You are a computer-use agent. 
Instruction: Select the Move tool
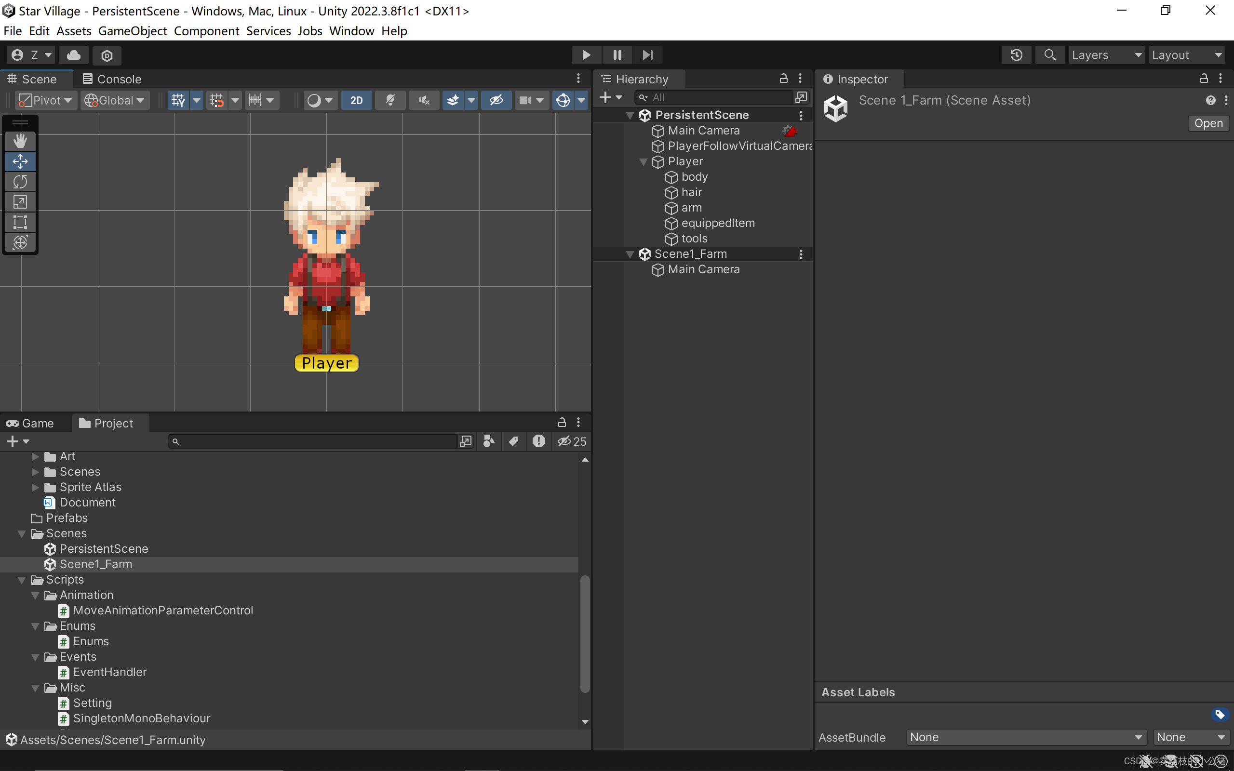[x=20, y=161]
